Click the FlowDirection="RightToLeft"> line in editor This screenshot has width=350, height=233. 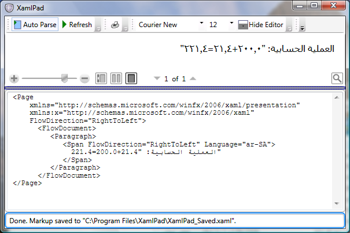tap(88, 121)
